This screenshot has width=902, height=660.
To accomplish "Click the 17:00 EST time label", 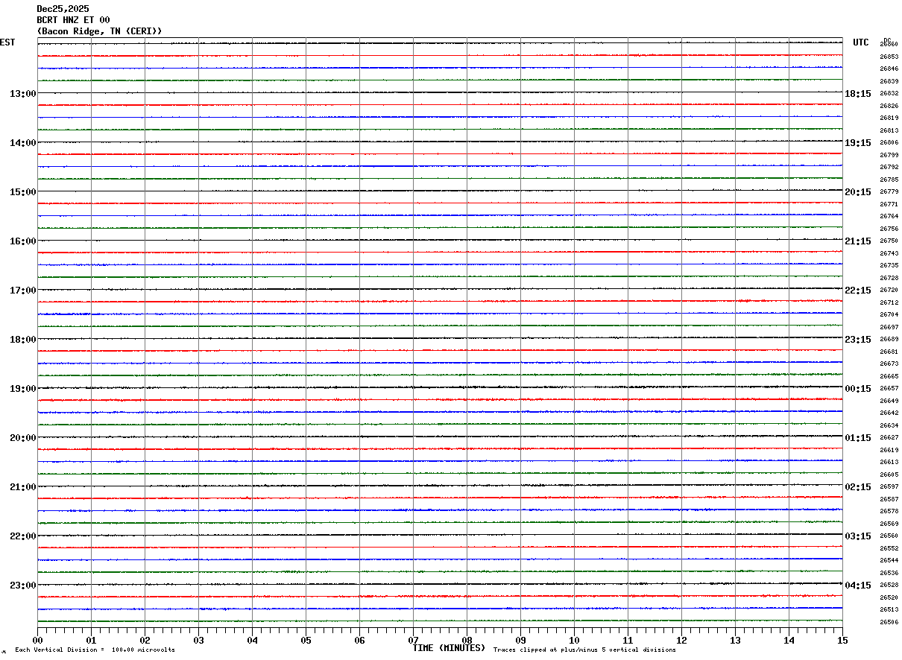I will [22, 291].
